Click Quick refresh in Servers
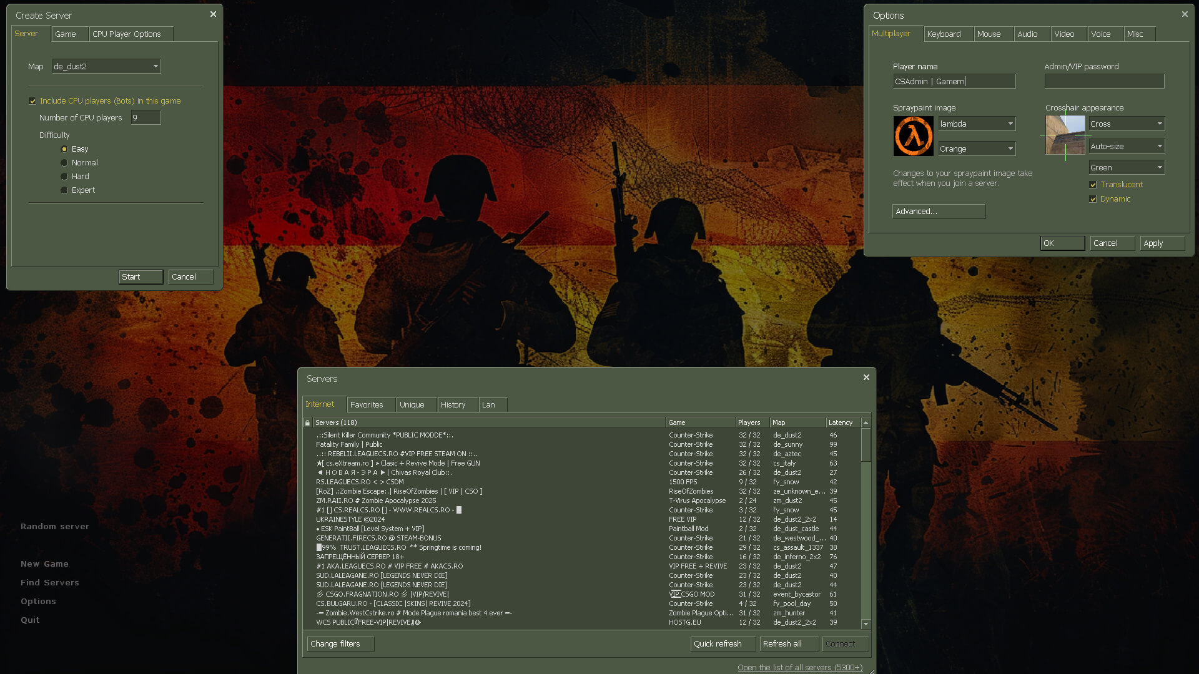 723,643
